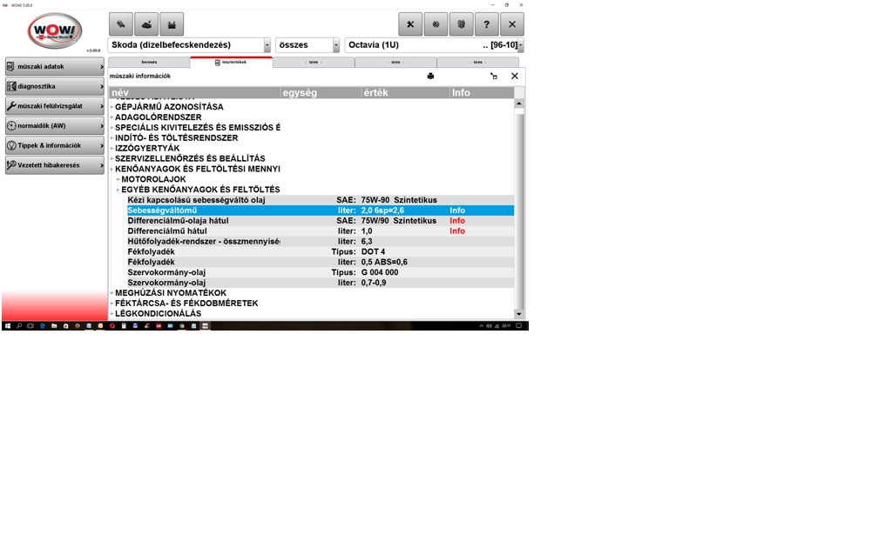Open the Windows Start menu
The image size is (878, 548).
[x=8, y=325]
